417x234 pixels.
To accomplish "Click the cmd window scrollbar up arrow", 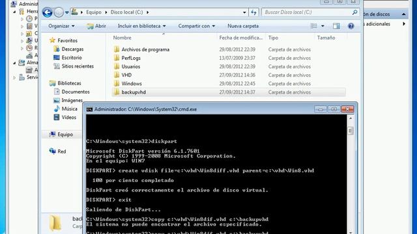I will [x=351, y=118].
